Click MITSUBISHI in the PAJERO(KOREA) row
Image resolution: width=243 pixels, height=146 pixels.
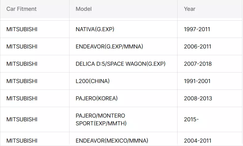22,98
